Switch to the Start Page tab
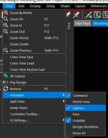The height and width of the screenshot is (138, 108). click(x=83, y=23)
